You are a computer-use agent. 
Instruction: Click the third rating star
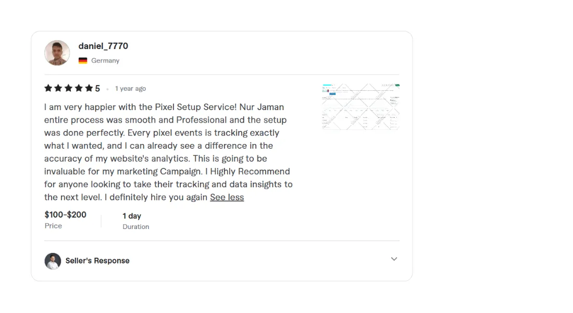coord(68,88)
